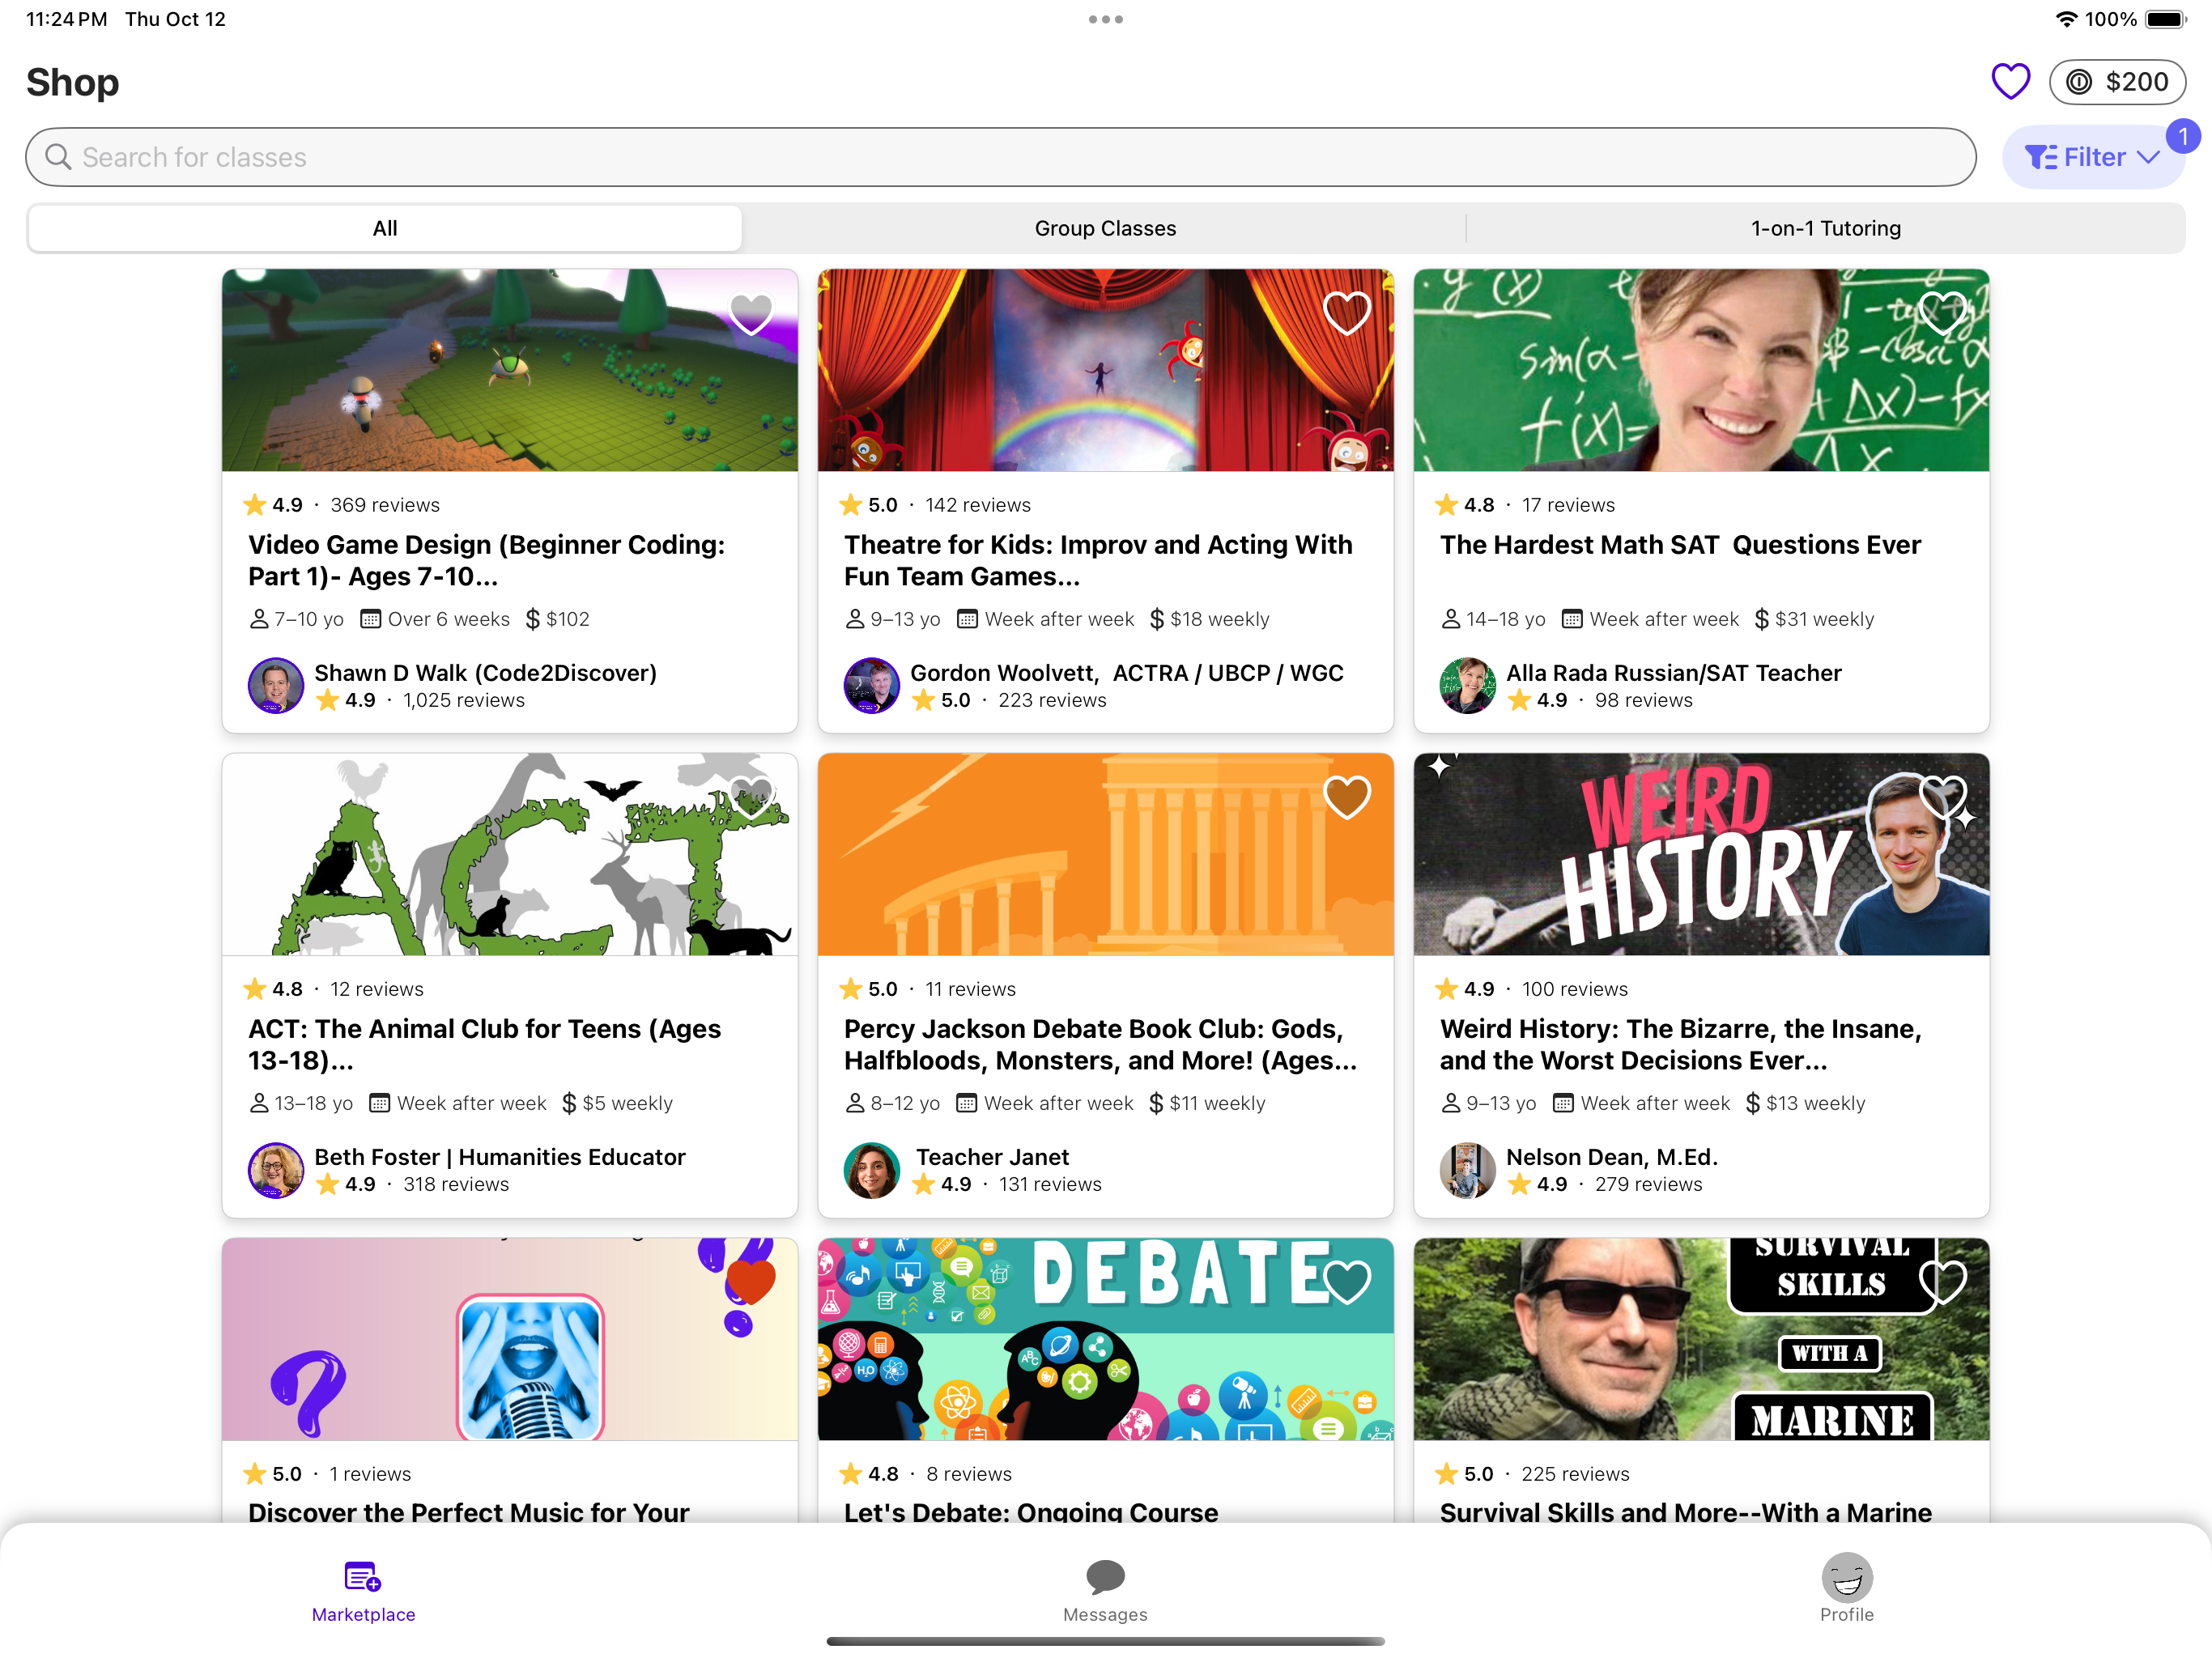Go to Marketplace tab

(x=363, y=1591)
